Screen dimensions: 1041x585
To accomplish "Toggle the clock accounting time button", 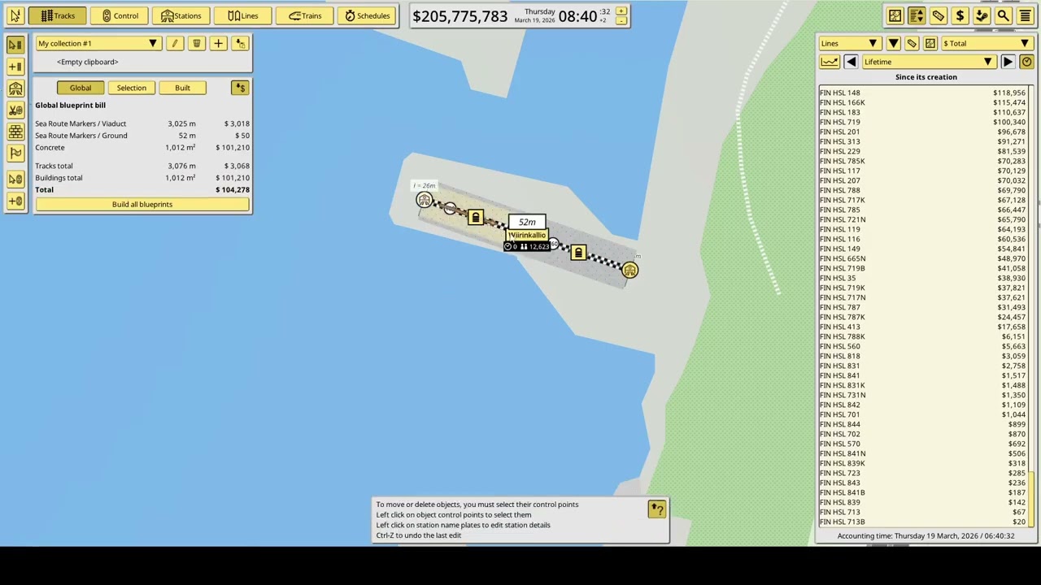I will tap(1026, 62).
